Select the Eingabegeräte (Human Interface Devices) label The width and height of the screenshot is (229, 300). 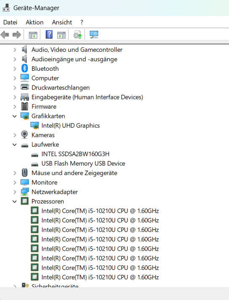point(87,97)
